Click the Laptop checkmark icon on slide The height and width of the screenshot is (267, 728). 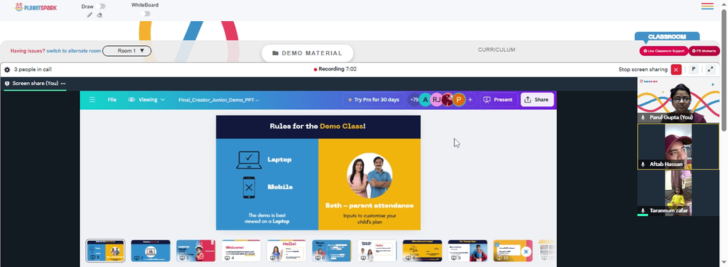pyautogui.click(x=249, y=159)
